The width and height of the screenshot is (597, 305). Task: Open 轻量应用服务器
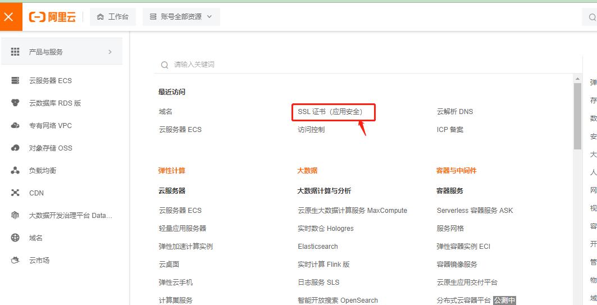(x=183, y=229)
